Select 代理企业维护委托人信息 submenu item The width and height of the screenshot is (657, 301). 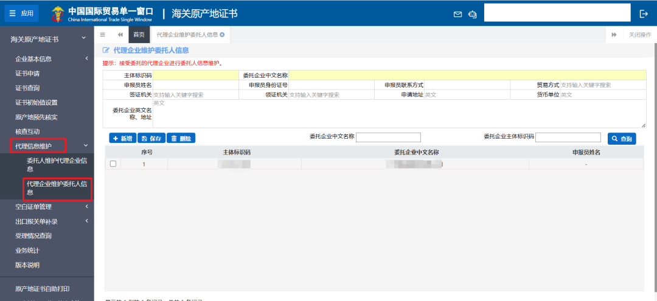click(57, 188)
